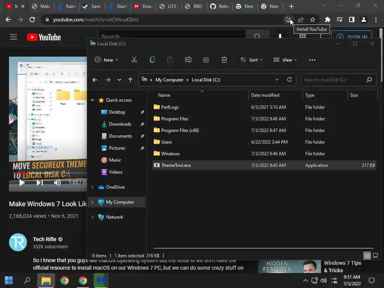Open Chrome three-dot menu
This screenshot has width=384, height=288.
click(x=376, y=19)
